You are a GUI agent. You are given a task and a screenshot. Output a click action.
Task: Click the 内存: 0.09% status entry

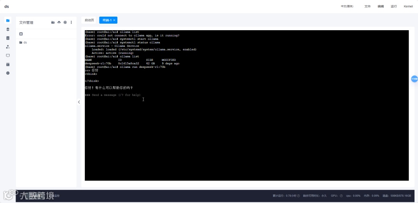372,196
